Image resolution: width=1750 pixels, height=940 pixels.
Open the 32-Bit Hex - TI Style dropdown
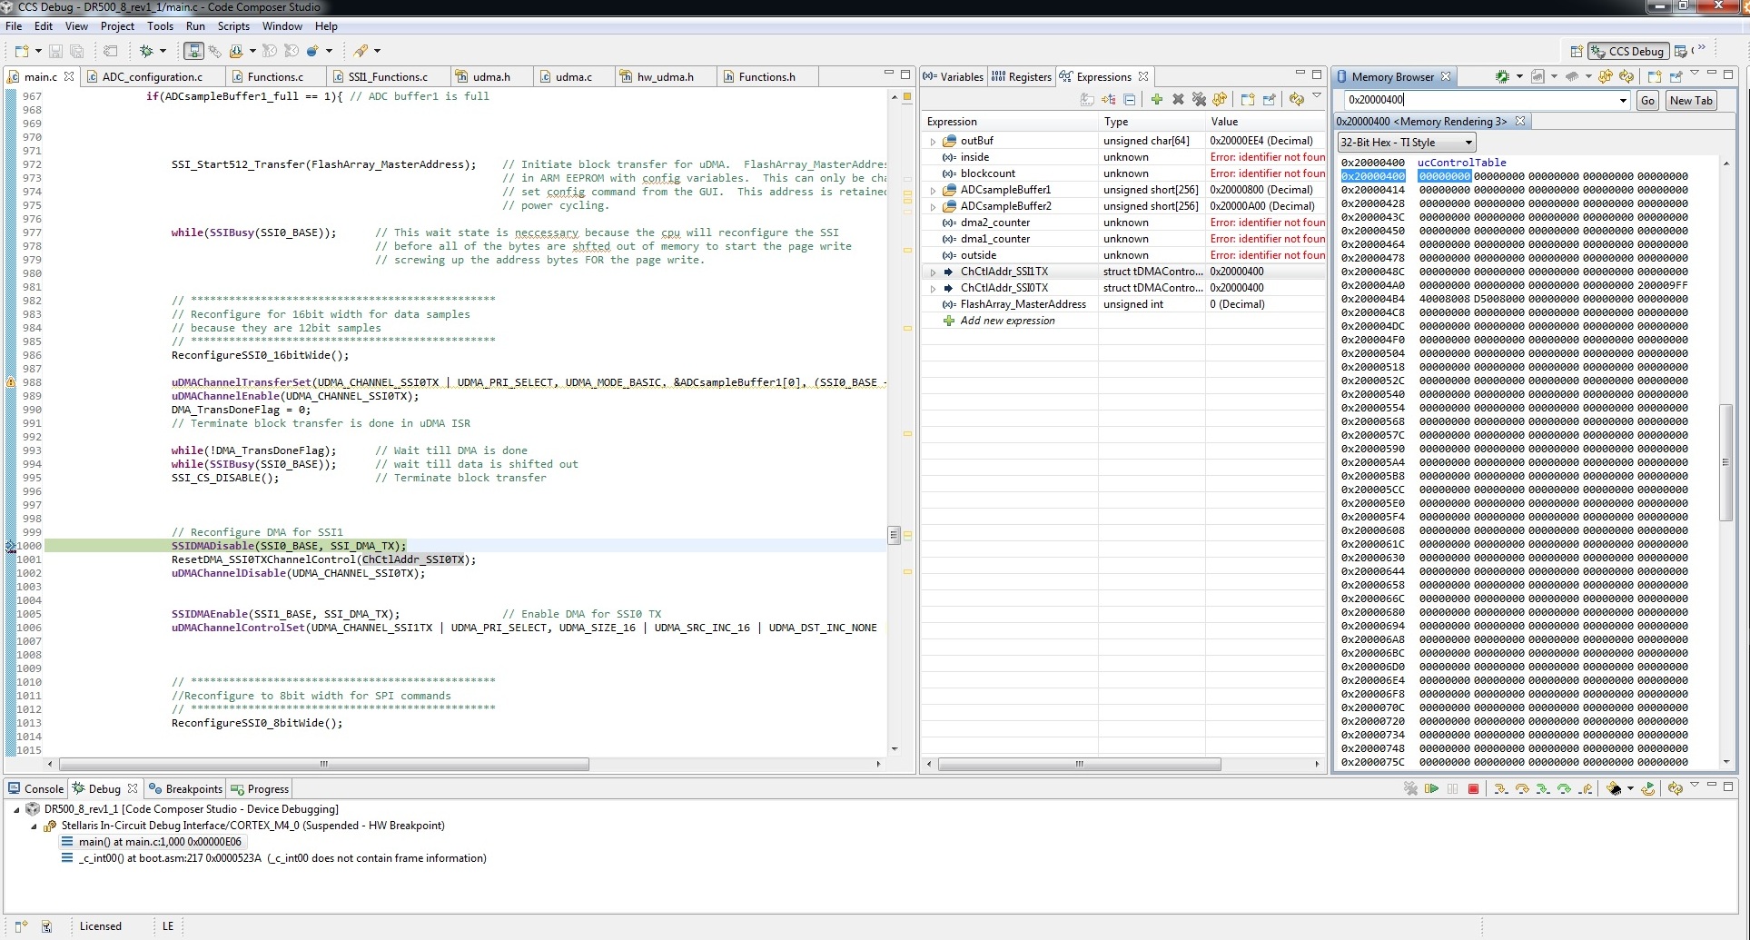pyautogui.click(x=1406, y=143)
